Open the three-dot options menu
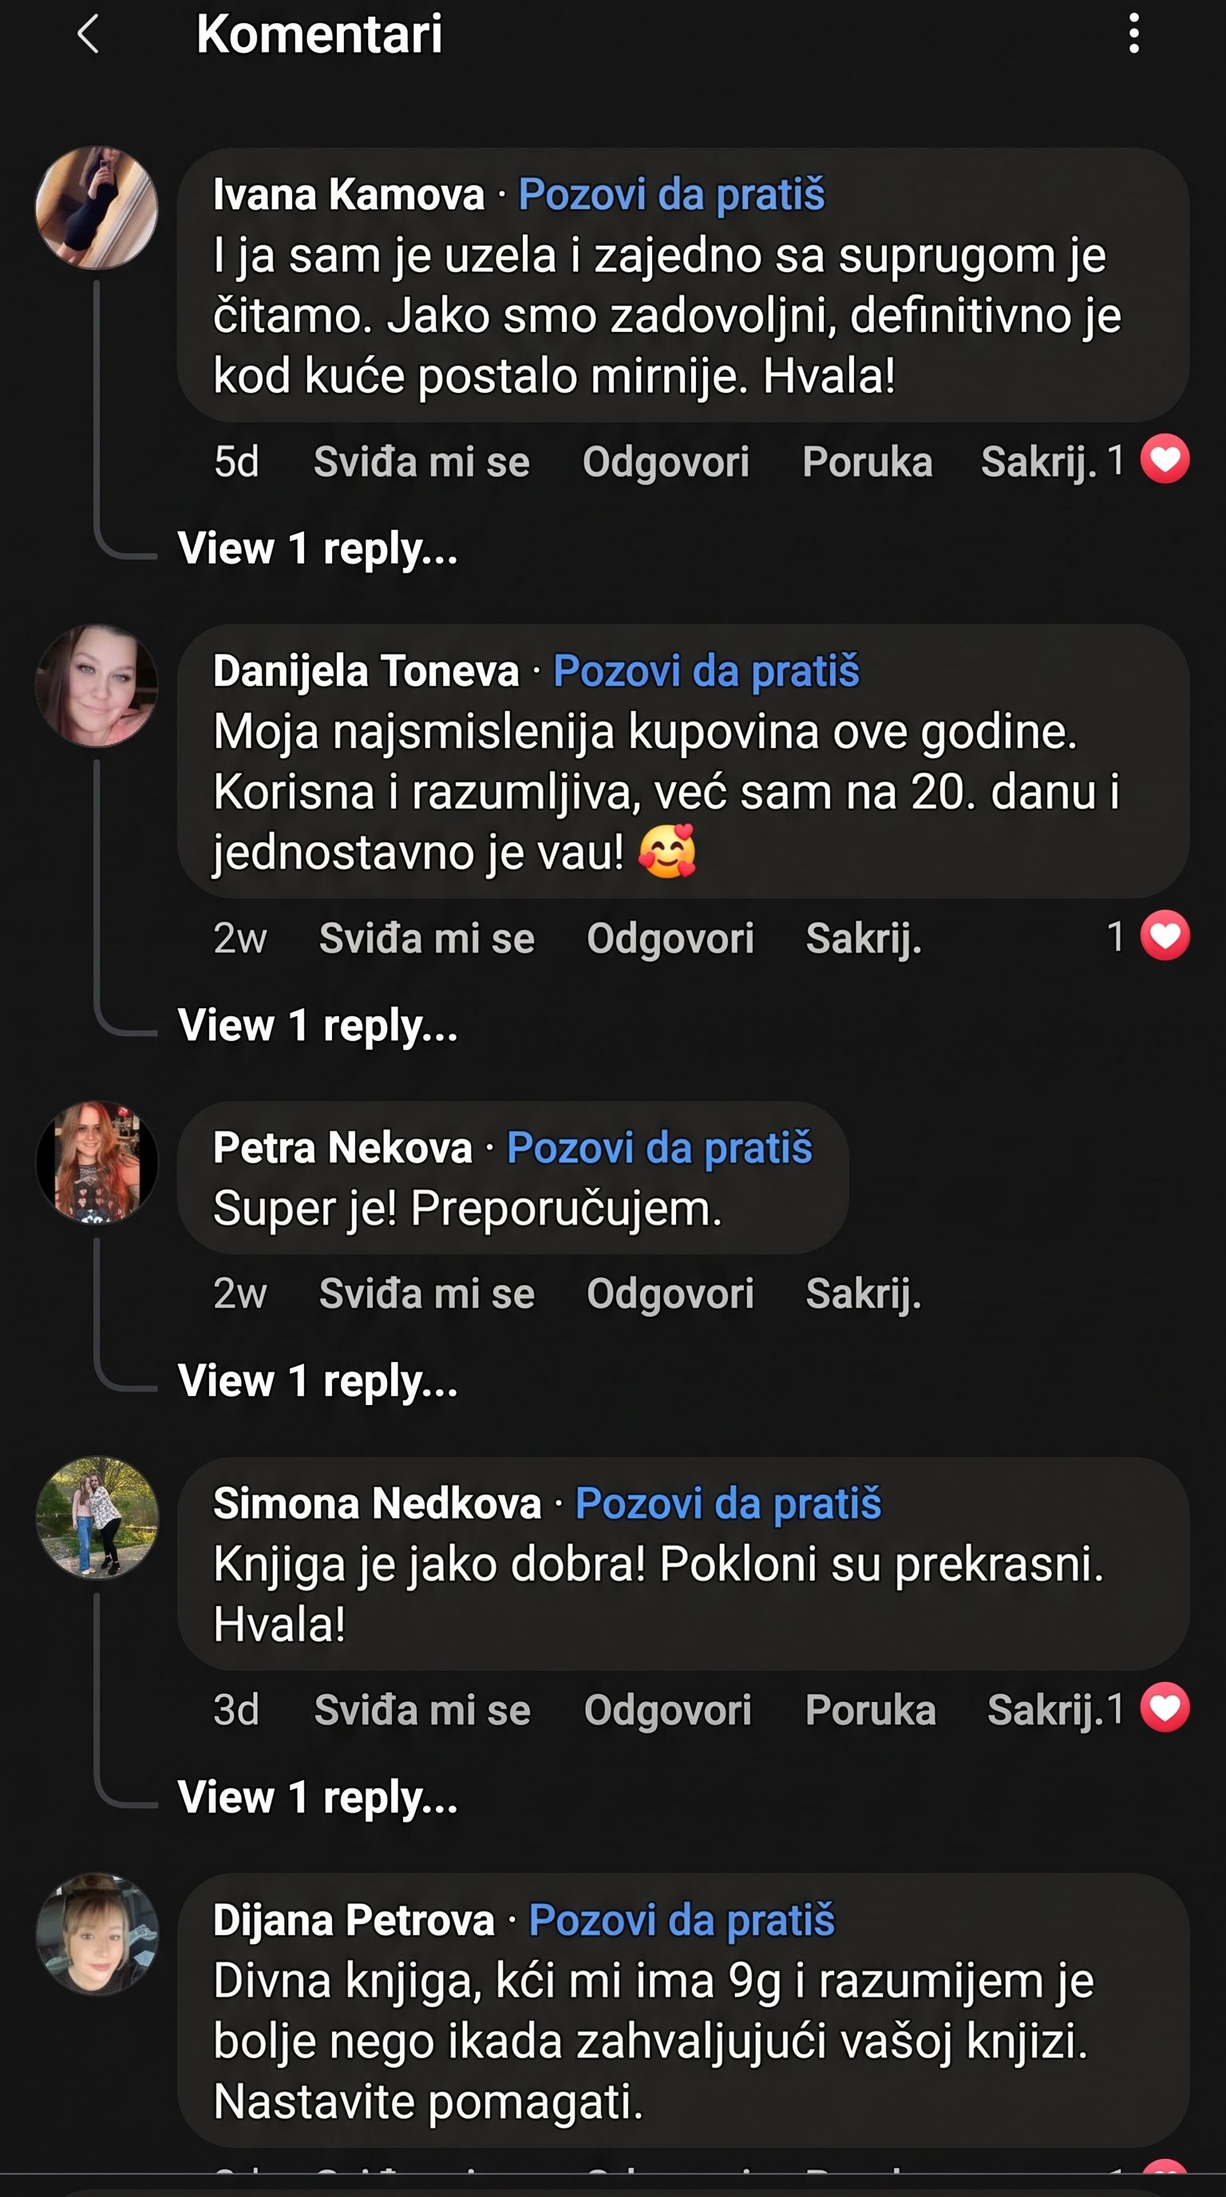The width and height of the screenshot is (1226, 2197). point(1133,34)
